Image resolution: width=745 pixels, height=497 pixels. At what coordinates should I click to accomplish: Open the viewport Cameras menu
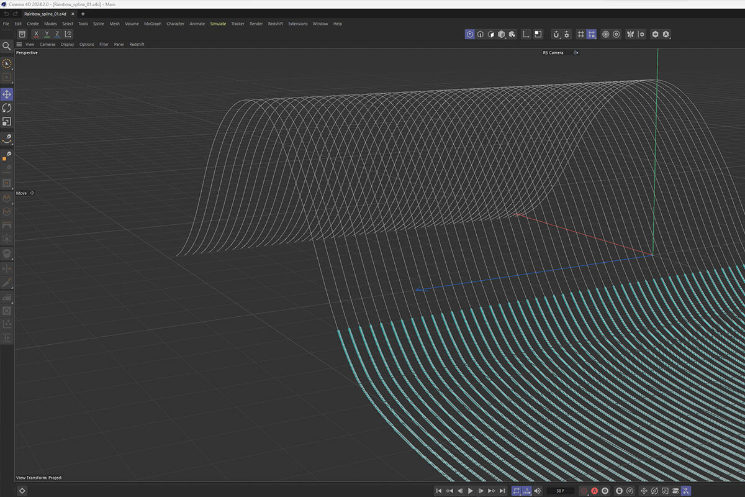click(x=48, y=44)
